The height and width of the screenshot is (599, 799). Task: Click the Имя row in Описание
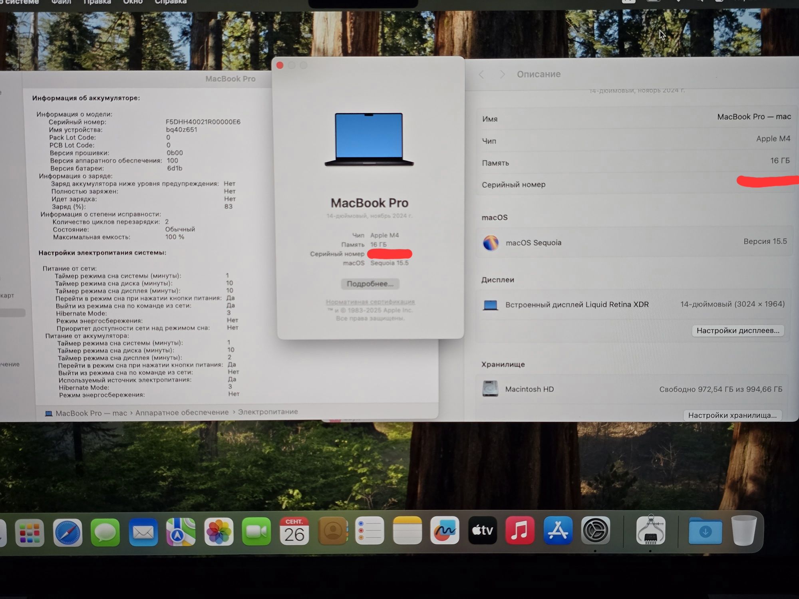tap(636, 118)
